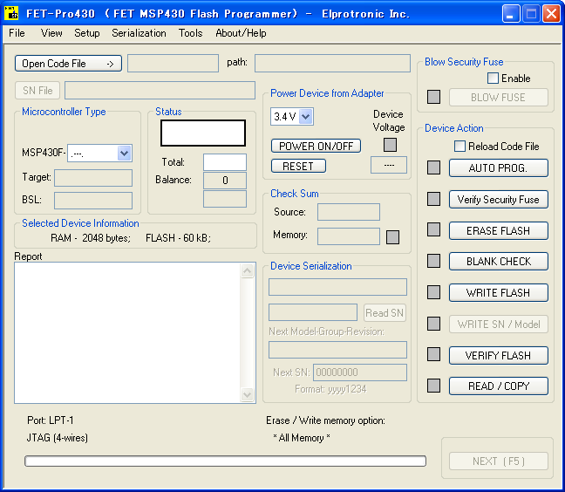Click the WRITE FLASH button

499,293
